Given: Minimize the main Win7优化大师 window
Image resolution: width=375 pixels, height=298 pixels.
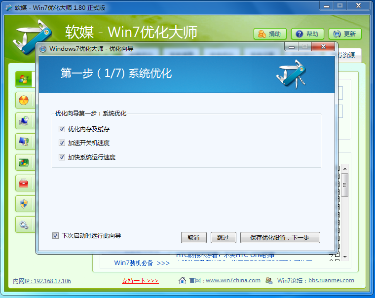Looking at the screenshot, I should 327,6.
